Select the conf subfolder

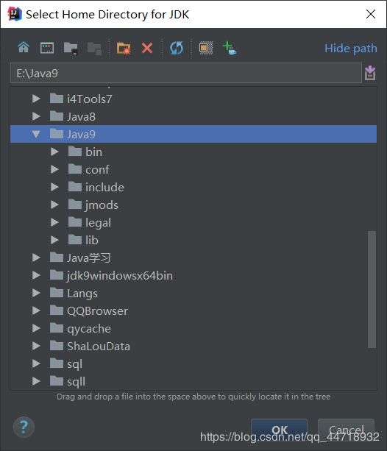(193, 169)
